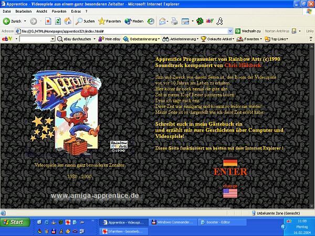Open the Extras menu
Viewport: 315px width, 236px height.
click(x=76, y=12)
